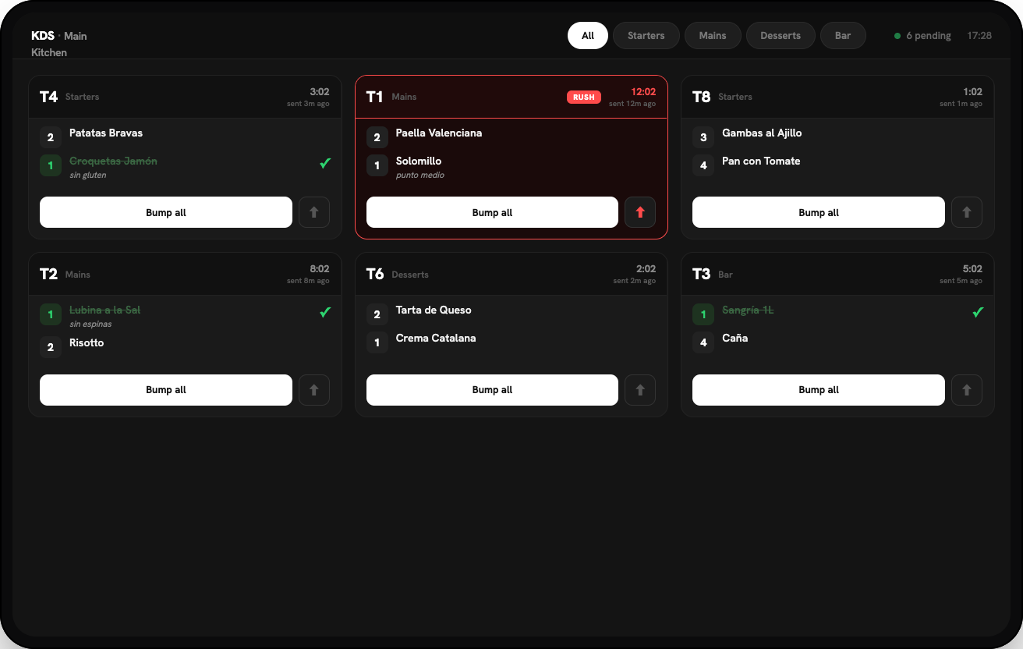
Task: Bump all items on ticket T2
Action: (x=166, y=390)
